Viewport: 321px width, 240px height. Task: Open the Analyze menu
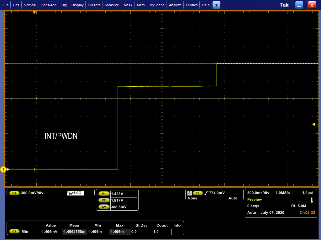[x=175, y=5]
